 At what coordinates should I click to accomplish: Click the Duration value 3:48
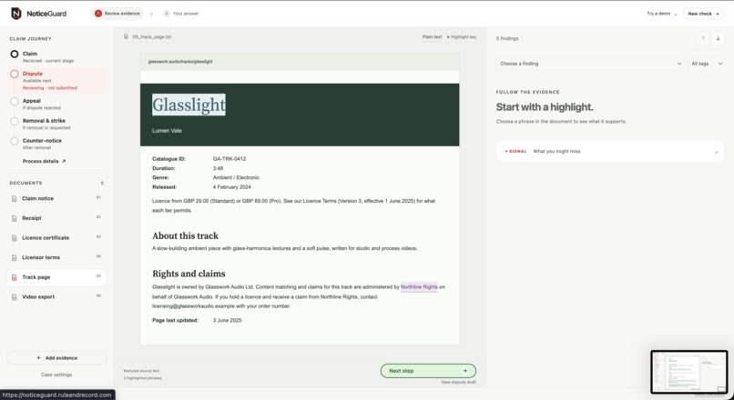click(x=218, y=168)
